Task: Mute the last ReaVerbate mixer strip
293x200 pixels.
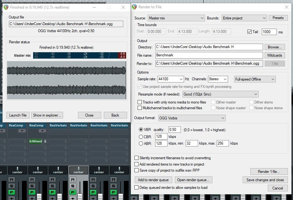Action: pyautogui.click(x=113, y=179)
